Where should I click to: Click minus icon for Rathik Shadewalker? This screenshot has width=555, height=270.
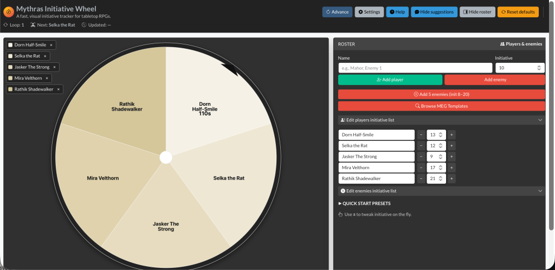click(x=421, y=178)
